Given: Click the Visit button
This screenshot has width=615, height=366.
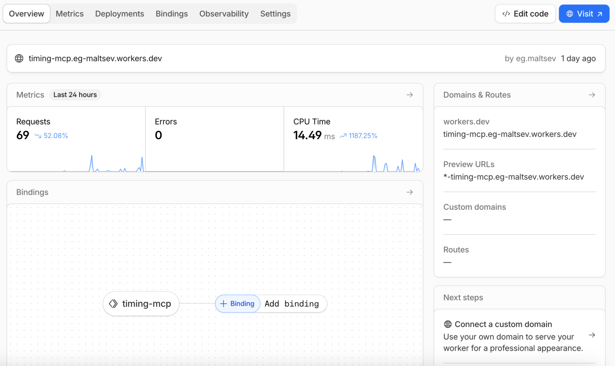Looking at the screenshot, I should click(x=584, y=14).
